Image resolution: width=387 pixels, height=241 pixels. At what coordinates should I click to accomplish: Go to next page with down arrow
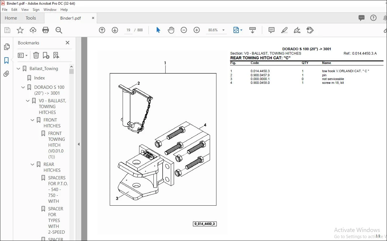tap(115, 30)
